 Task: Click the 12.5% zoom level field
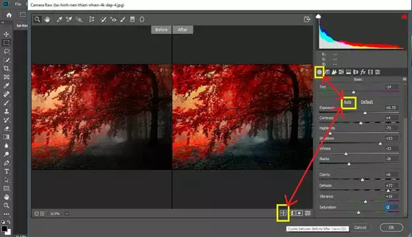tap(55, 214)
